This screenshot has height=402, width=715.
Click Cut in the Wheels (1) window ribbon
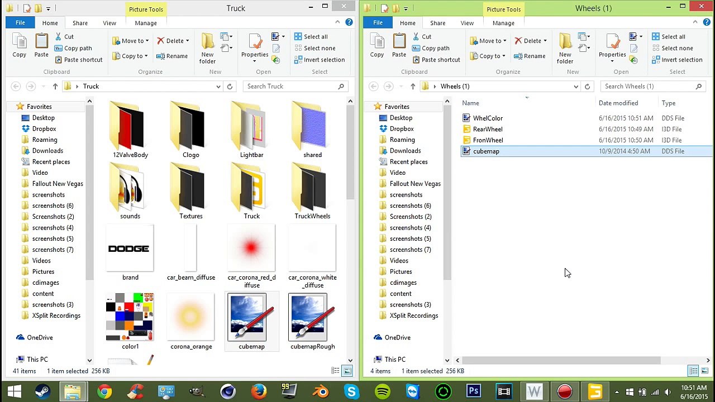coord(422,36)
